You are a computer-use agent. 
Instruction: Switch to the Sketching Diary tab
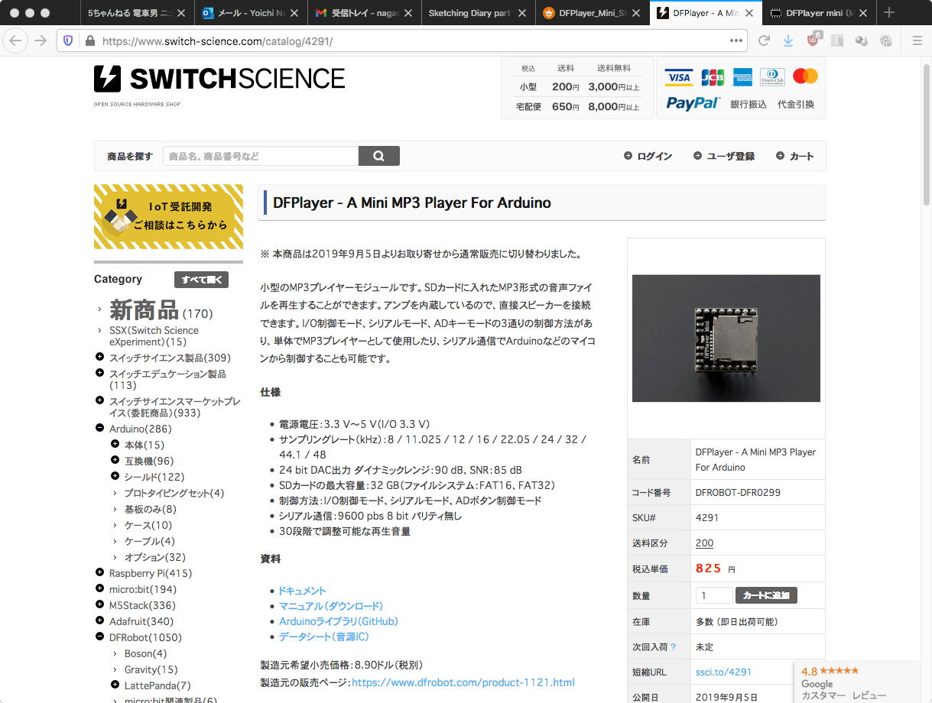pyautogui.click(x=477, y=13)
